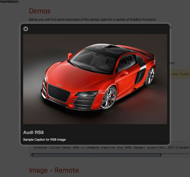
Task: Click the Demos intro paragraph about RokBox syntax
Action: (92, 20)
